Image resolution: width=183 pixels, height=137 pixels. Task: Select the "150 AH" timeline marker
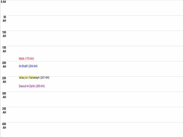coord(4,49)
